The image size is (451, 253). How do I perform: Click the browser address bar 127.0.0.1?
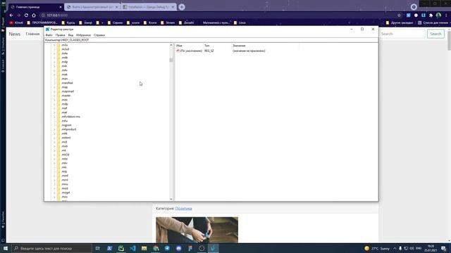tap(57, 15)
